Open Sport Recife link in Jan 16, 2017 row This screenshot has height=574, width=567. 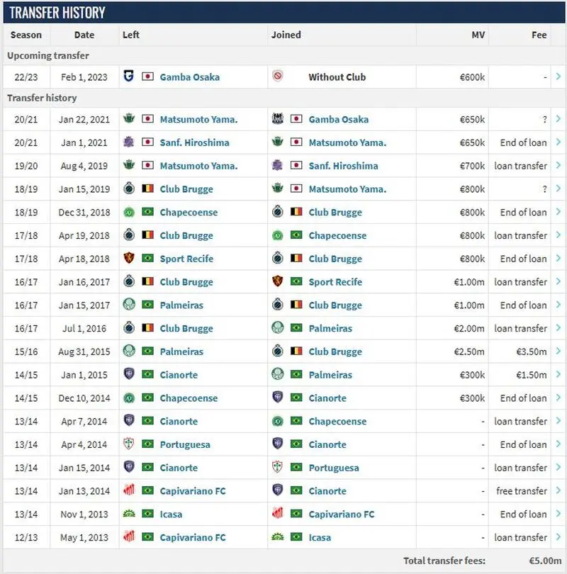[x=335, y=282]
